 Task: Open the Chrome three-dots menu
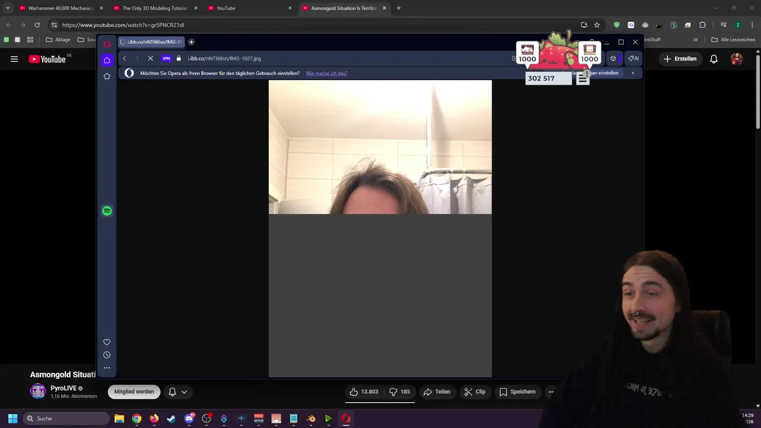[x=752, y=25]
